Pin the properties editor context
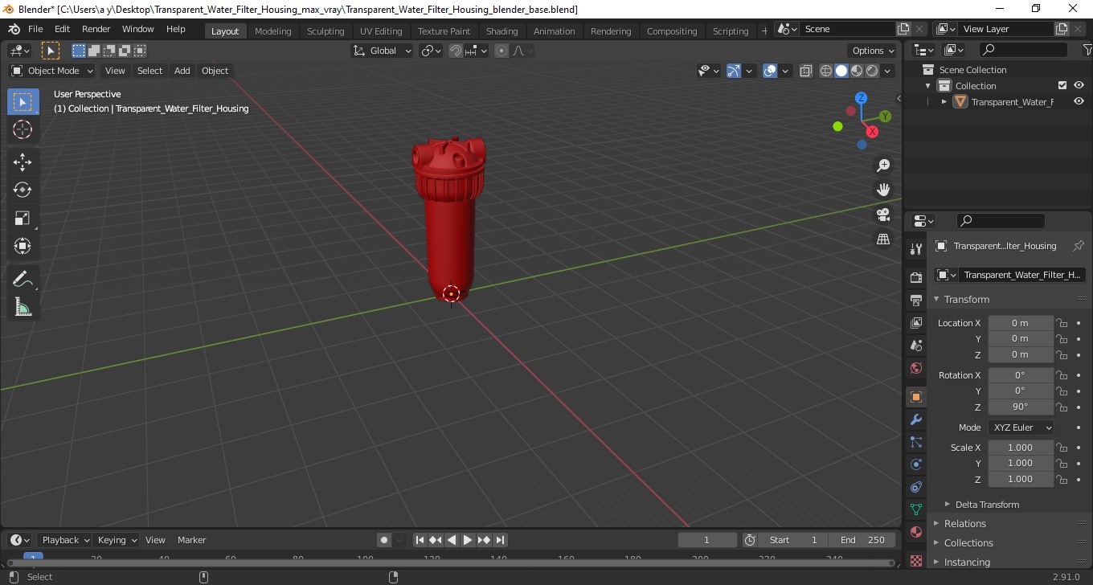The image size is (1093, 585). pos(1079,246)
